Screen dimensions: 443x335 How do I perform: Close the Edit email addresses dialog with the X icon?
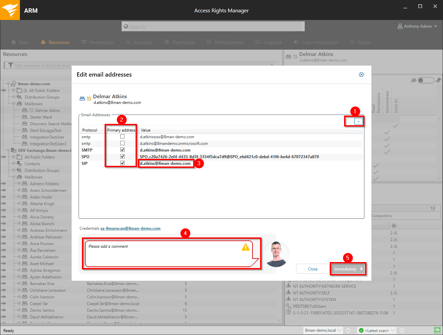(x=361, y=75)
